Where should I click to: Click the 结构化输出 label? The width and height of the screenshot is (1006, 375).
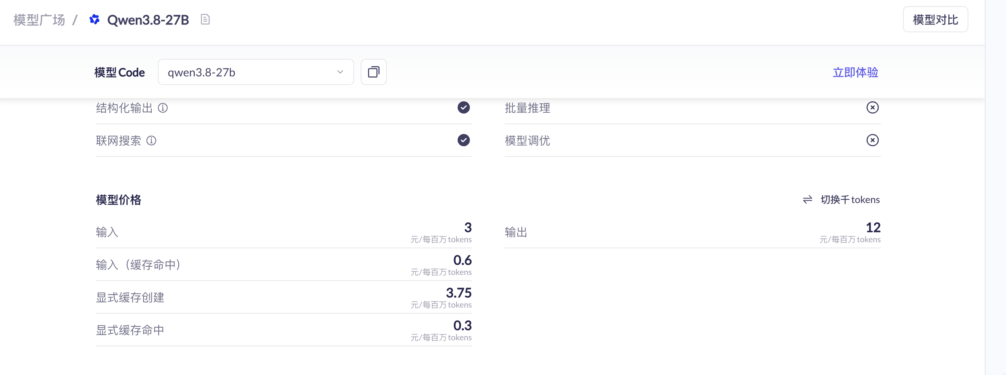pyautogui.click(x=124, y=108)
